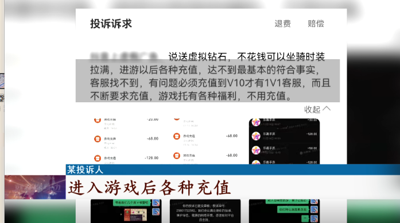The height and width of the screenshot is (223, 400).
Task: Open dark payment thumbnail with star icons
Action: coord(284,141)
